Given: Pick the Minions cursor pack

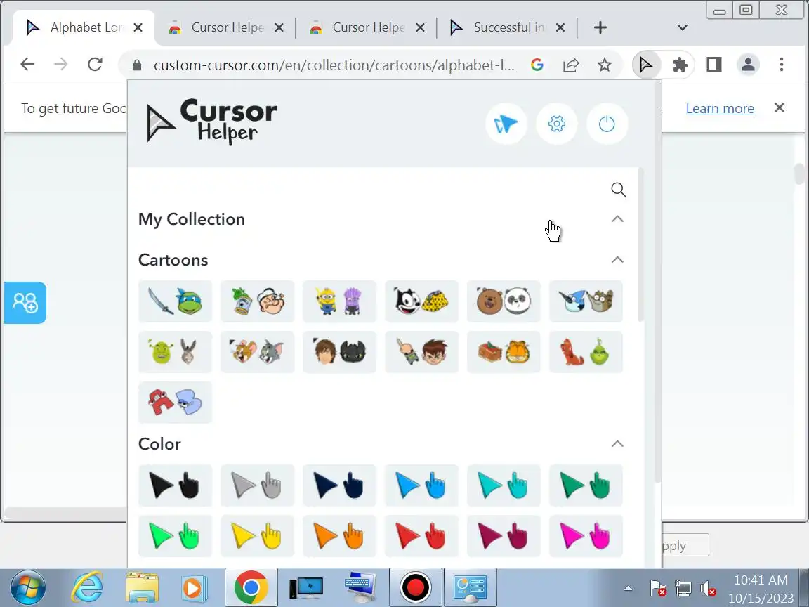Looking at the screenshot, I should pyautogui.click(x=339, y=301).
